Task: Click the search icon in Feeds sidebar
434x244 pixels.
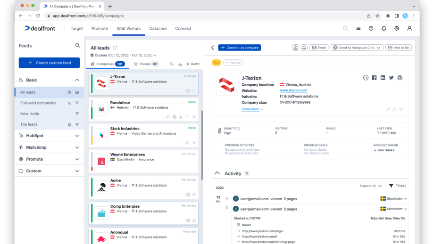Action: [77, 45]
